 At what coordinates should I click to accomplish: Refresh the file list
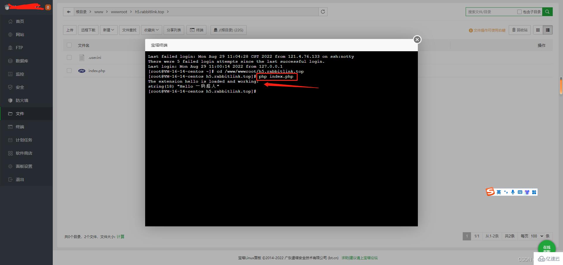(323, 12)
